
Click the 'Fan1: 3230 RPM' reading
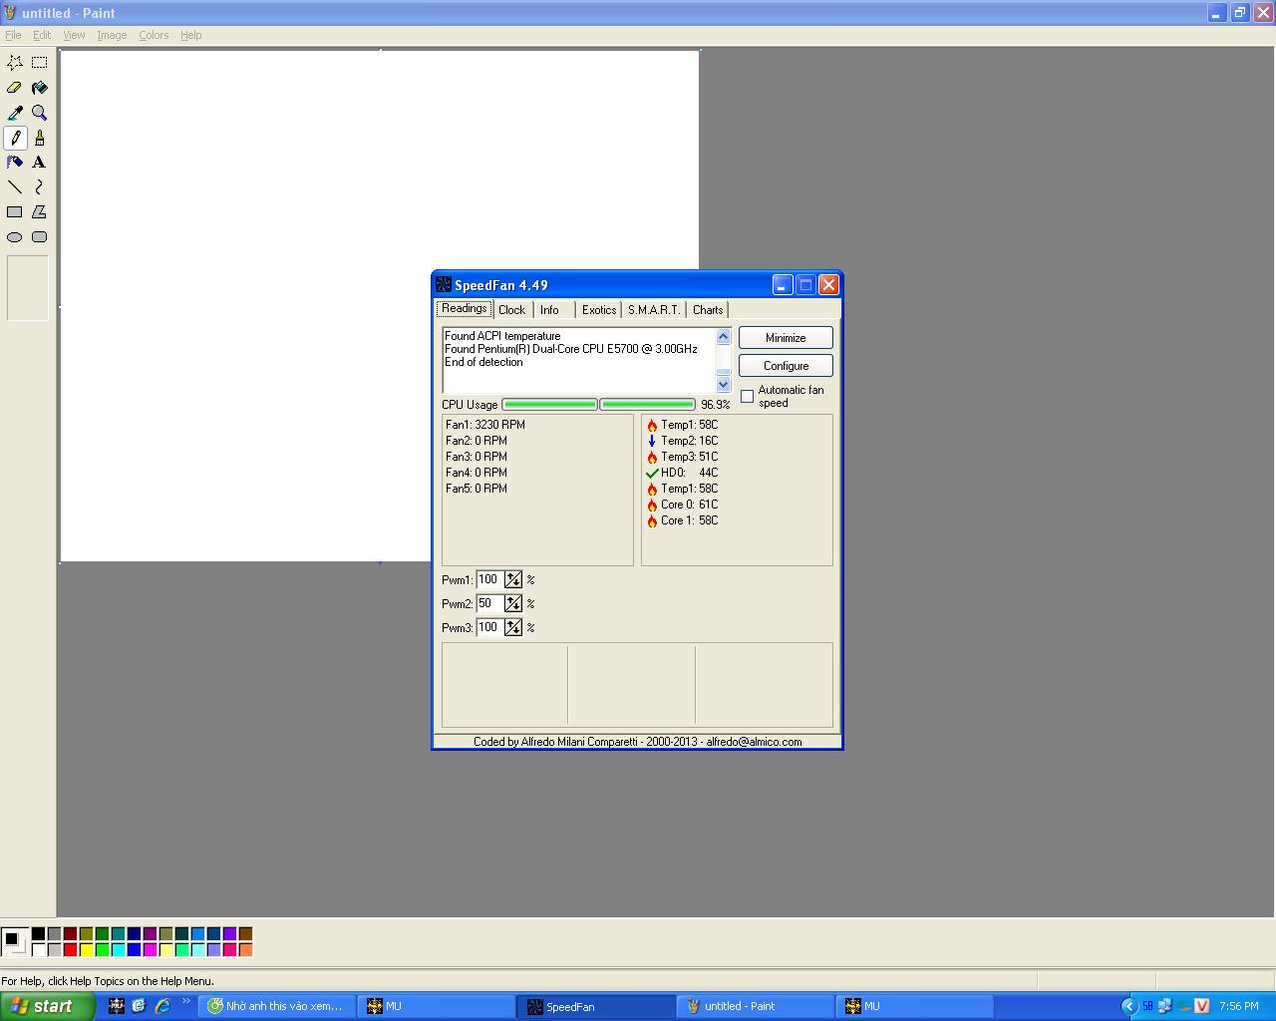pyautogui.click(x=485, y=425)
